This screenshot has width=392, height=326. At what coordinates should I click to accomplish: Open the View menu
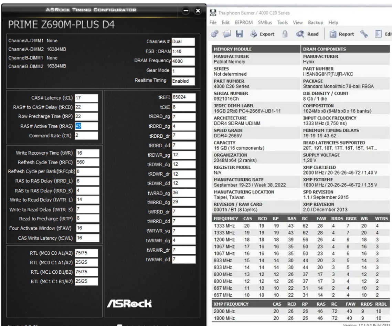coord(298,22)
